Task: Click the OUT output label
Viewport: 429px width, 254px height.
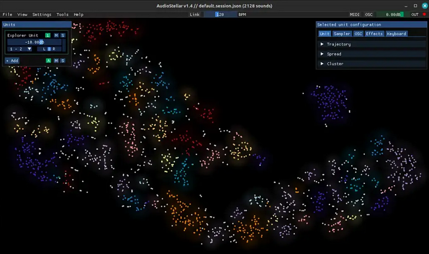Action: (x=415, y=15)
